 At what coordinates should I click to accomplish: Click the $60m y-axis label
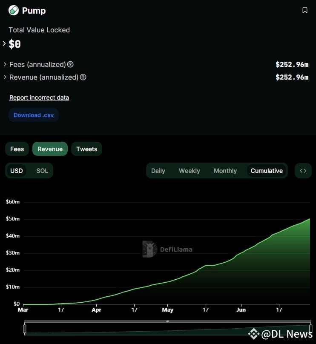coord(13,202)
